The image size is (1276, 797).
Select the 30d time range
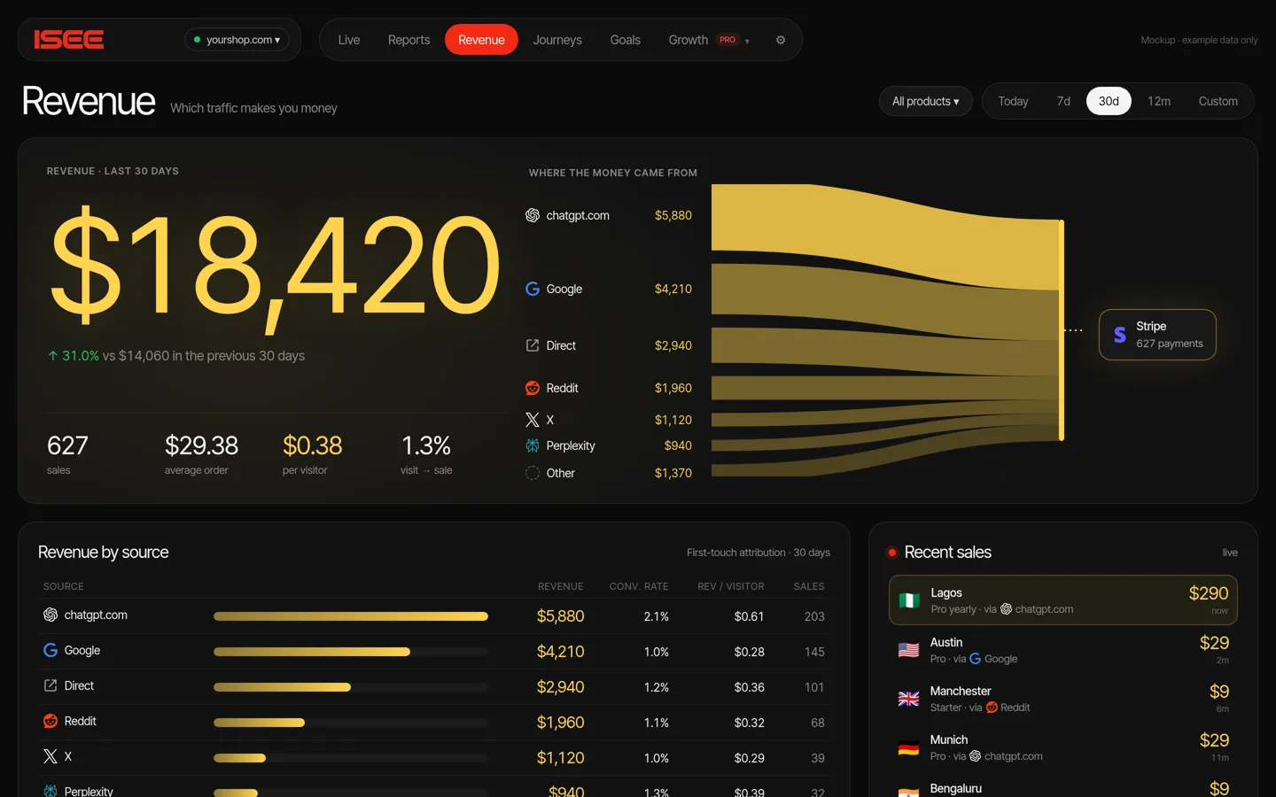click(1109, 101)
